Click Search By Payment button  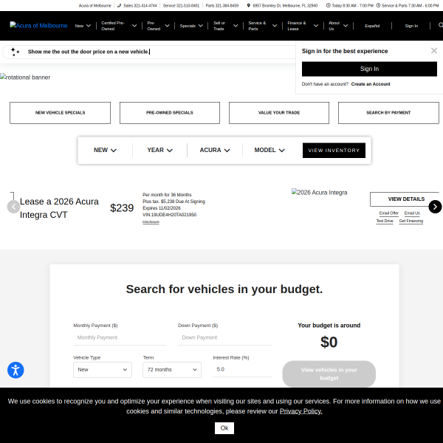point(388,113)
